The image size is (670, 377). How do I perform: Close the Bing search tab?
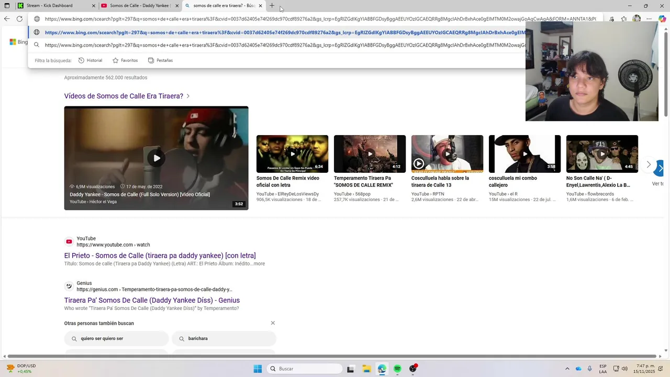click(x=260, y=6)
